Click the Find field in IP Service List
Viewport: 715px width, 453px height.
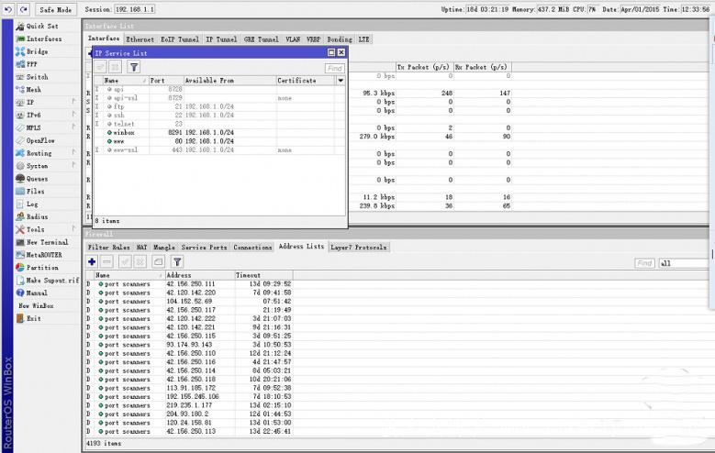coord(335,69)
